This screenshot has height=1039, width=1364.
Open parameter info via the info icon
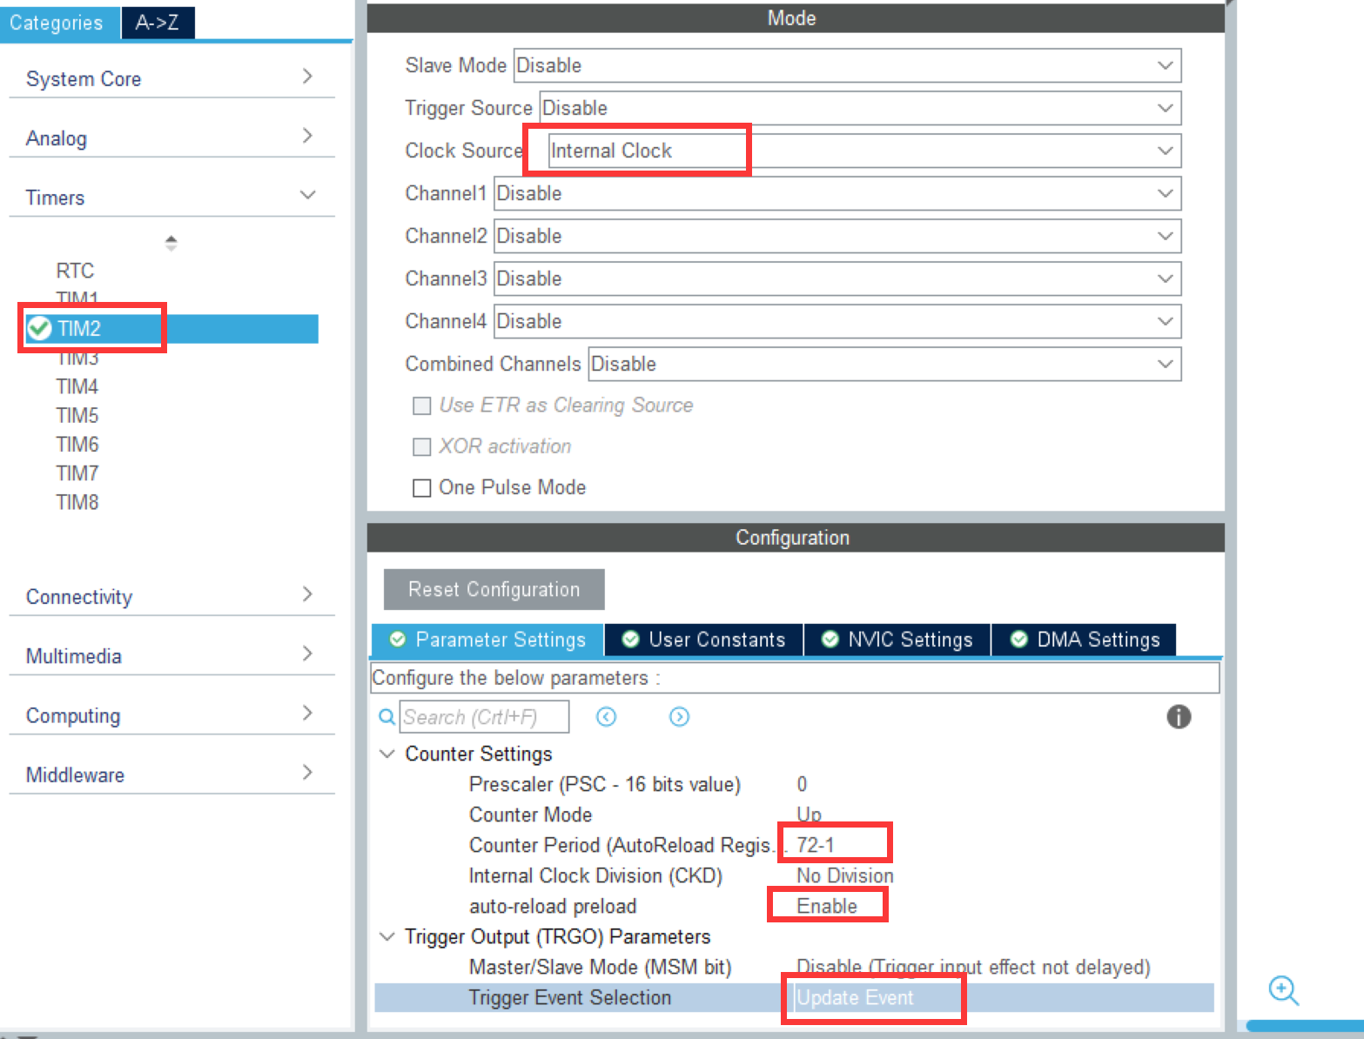(1179, 716)
